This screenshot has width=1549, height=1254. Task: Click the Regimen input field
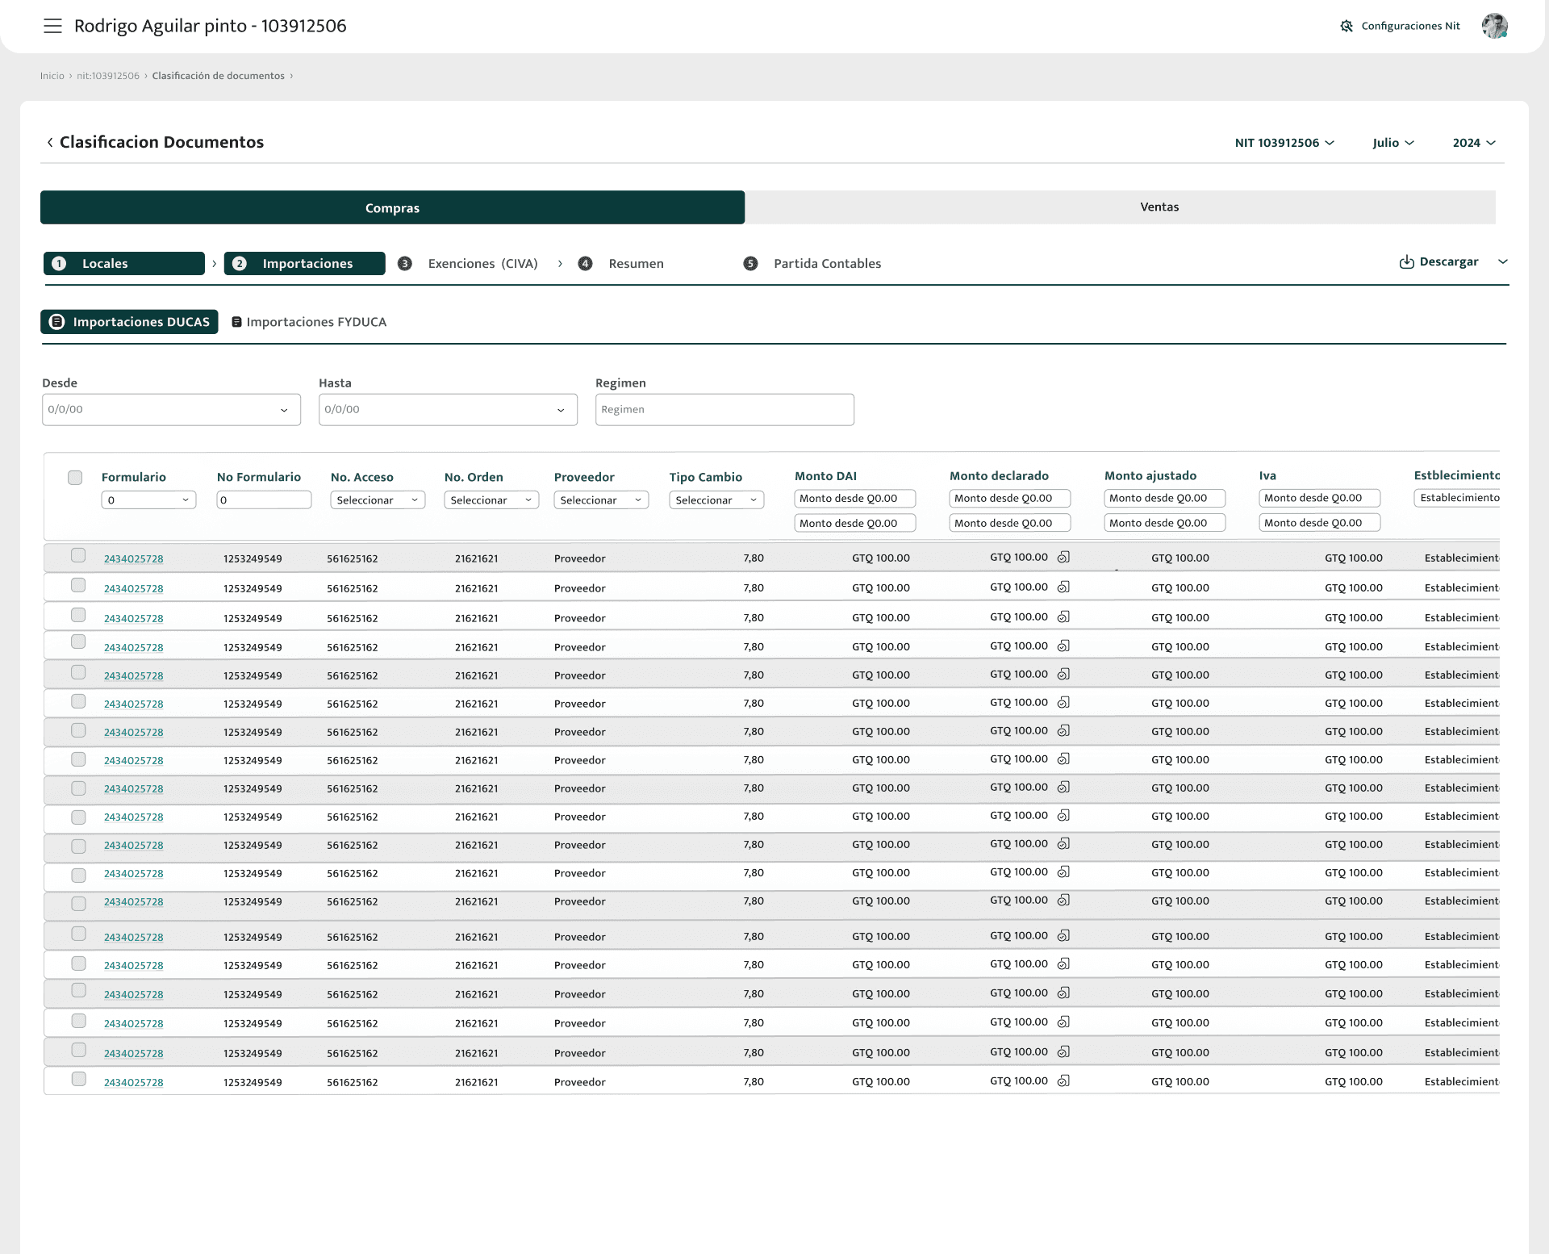click(724, 410)
